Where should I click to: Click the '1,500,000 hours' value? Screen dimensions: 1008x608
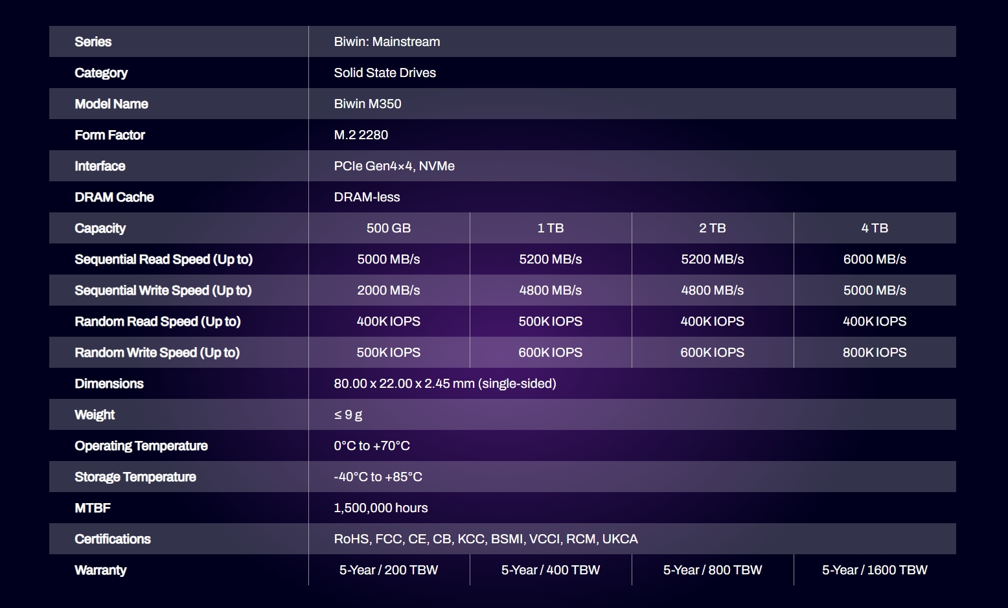pos(381,508)
